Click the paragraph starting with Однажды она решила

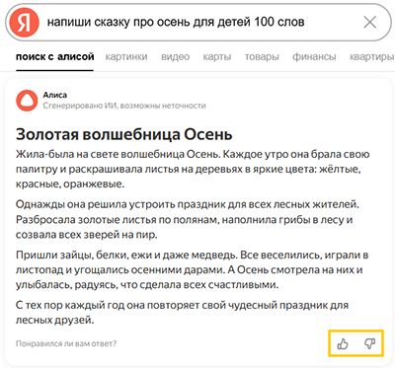188,220
